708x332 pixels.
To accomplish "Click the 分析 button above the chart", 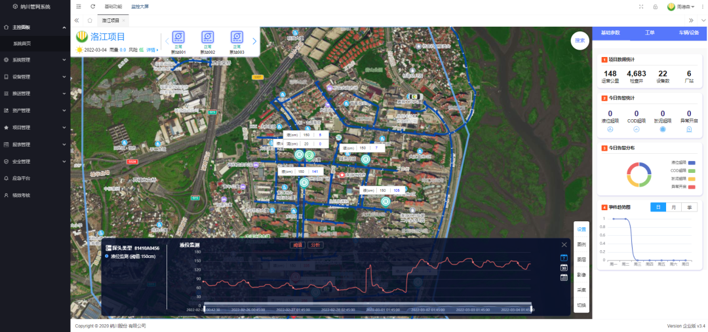I will point(315,245).
